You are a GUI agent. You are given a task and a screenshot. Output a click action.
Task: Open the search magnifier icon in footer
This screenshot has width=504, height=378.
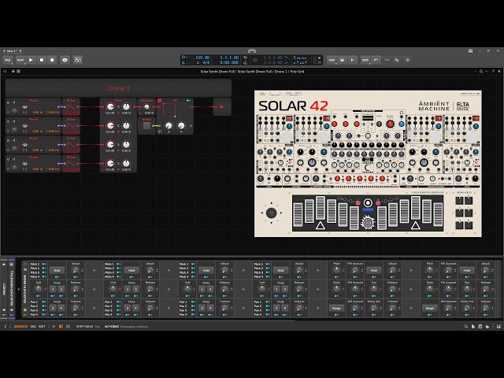coord(465,327)
